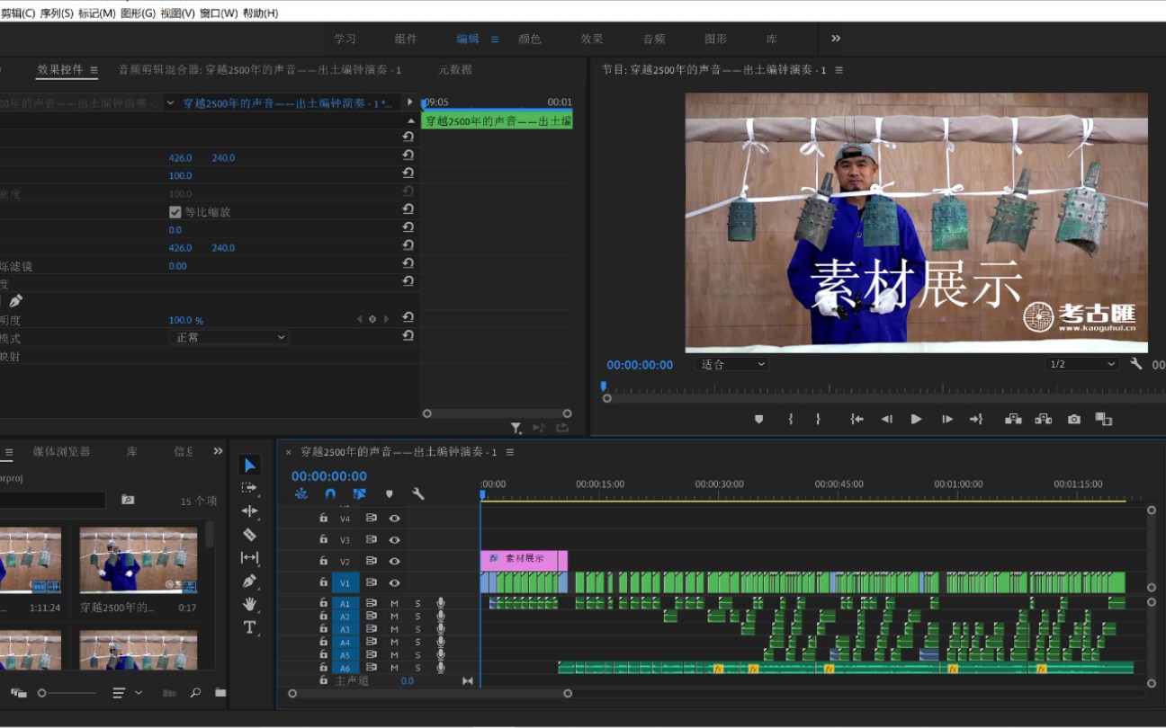The height and width of the screenshot is (728, 1166).
Task: Solo audio track A2
Action: 417,617
